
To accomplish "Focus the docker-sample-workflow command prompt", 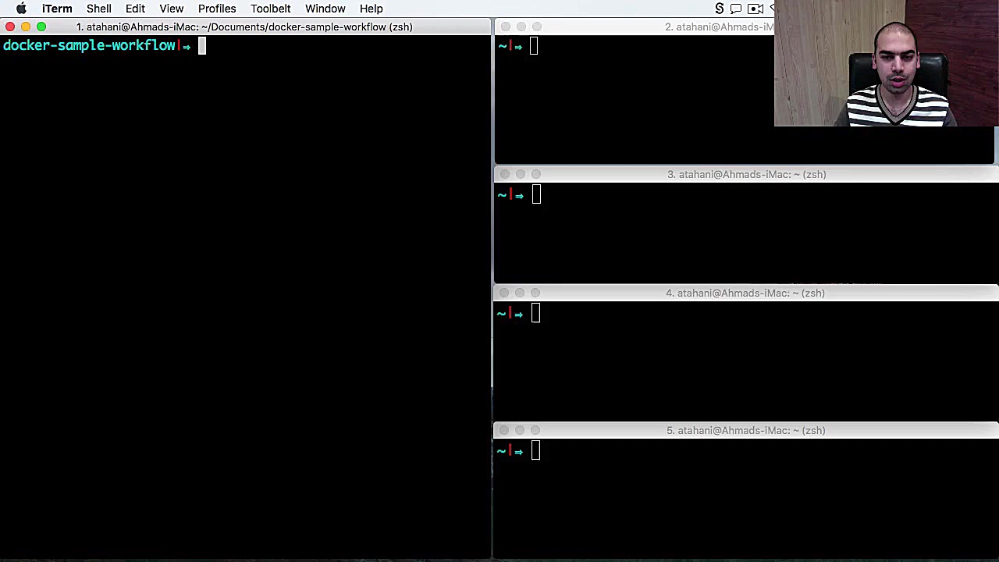I will coord(201,46).
